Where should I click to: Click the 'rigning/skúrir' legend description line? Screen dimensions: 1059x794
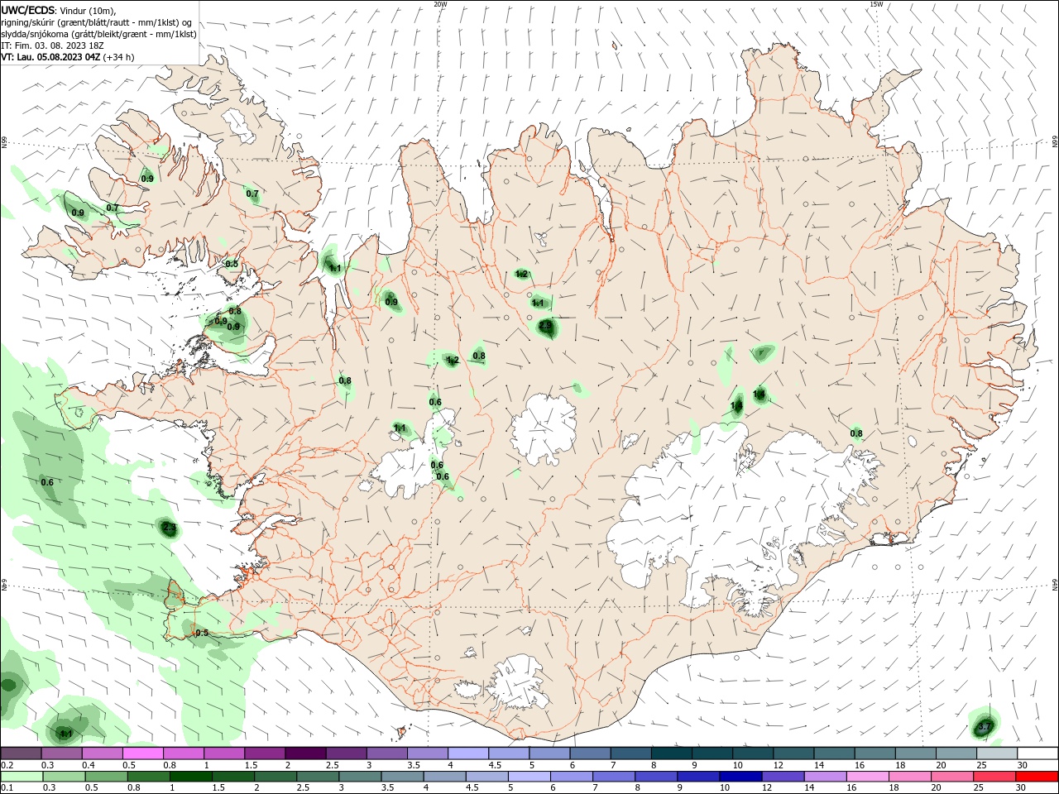pos(96,22)
